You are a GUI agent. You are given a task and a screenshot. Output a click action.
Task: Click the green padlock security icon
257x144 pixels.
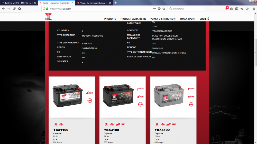tap(47, 9)
